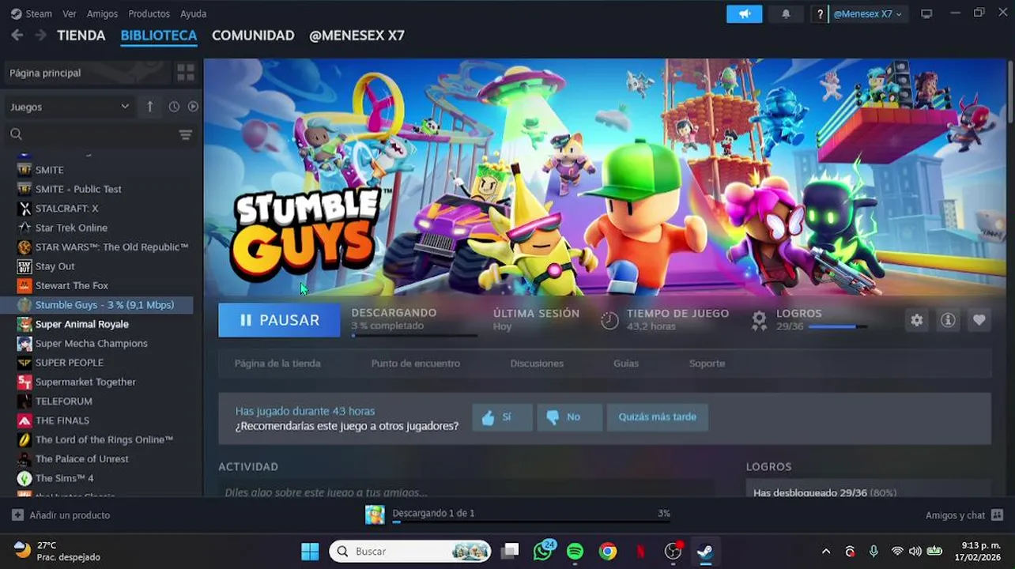Click the thumbs-up Sí button
This screenshot has width=1015, height=569.
[x=502, y=416]
